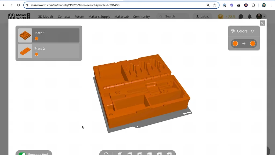Open Maker's Supply page
Image resolution: width=275 pixels, height=155 pixels.
pyautogui.click(x=99, y=16)
